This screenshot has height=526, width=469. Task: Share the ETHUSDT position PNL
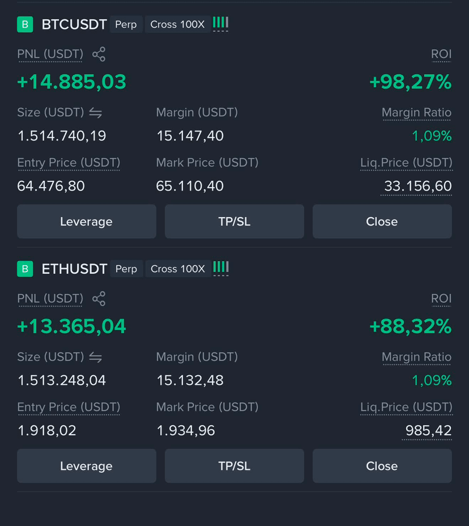click(99, 299)
